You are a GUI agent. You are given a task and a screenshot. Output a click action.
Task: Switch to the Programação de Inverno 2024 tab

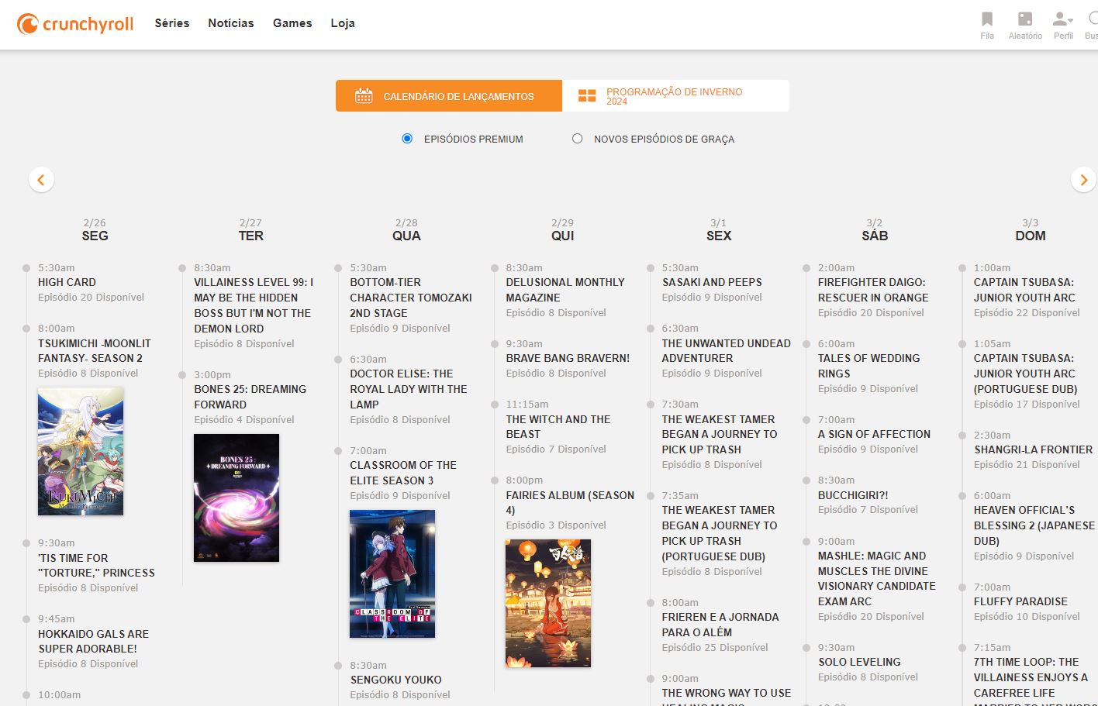pos(675,95)
